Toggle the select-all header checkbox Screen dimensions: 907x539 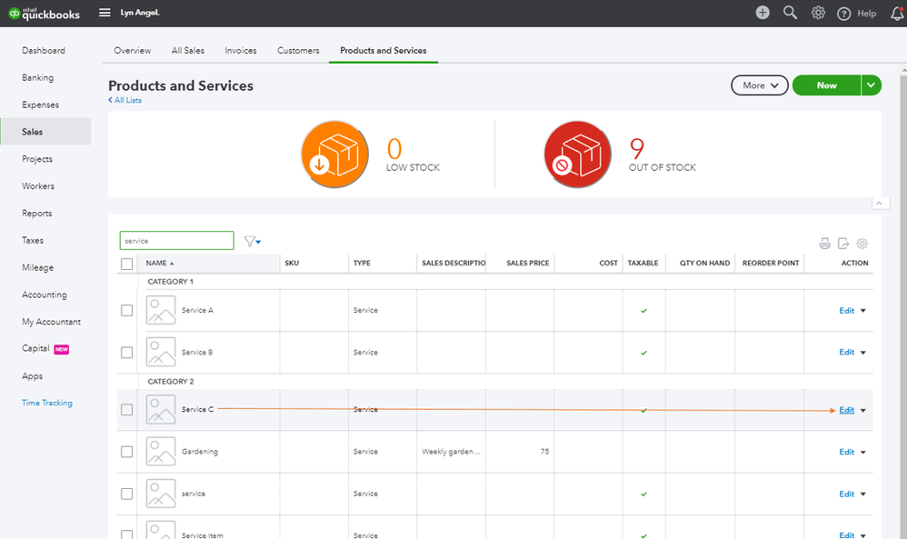(x=126, y=264)
